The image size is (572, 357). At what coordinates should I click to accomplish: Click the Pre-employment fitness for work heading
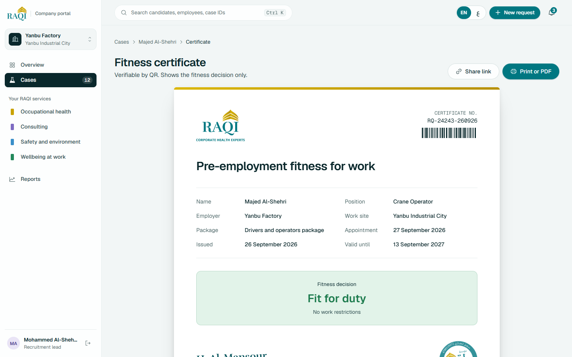286,166
